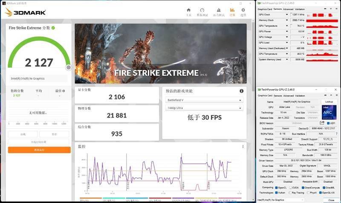Image resolution: width=341 pixels, height=203 pixels.
Task: Switch to Graphics Card tab in upper GPU-Z window
Action: tap(265, 9)
